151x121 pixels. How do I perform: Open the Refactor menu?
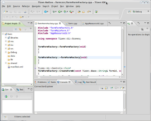point(26,6)
